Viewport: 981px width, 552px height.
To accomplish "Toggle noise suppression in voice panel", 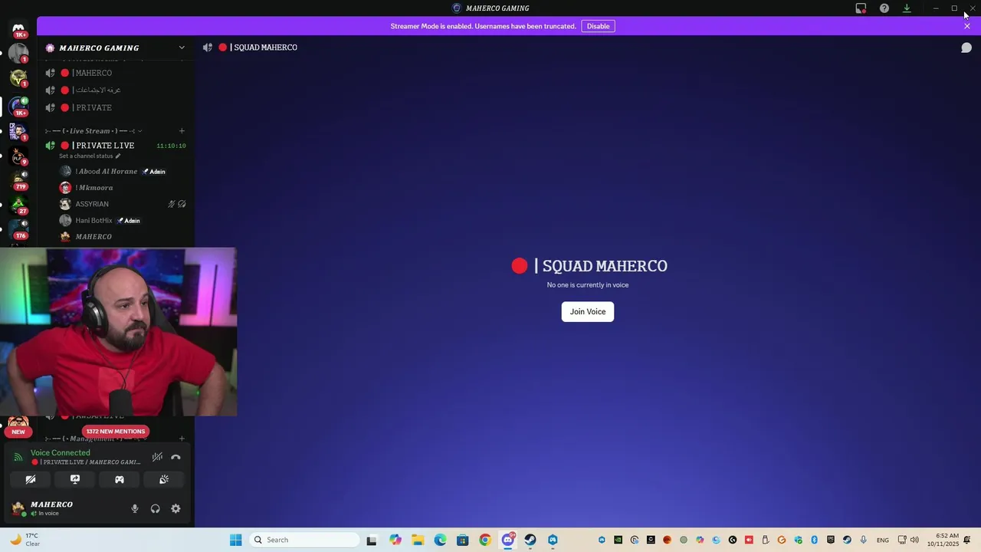I will (x=157, y=457).
